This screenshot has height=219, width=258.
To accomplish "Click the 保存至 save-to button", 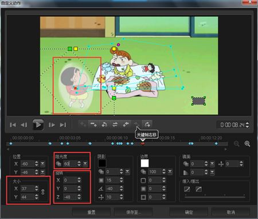I will tap(133, 212).
